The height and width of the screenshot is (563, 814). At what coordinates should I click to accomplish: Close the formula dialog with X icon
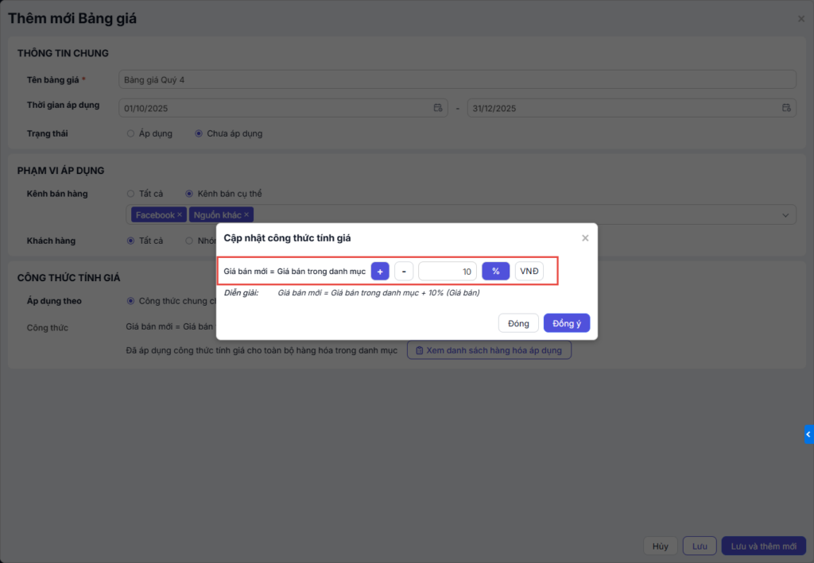(x=585, y=237)
